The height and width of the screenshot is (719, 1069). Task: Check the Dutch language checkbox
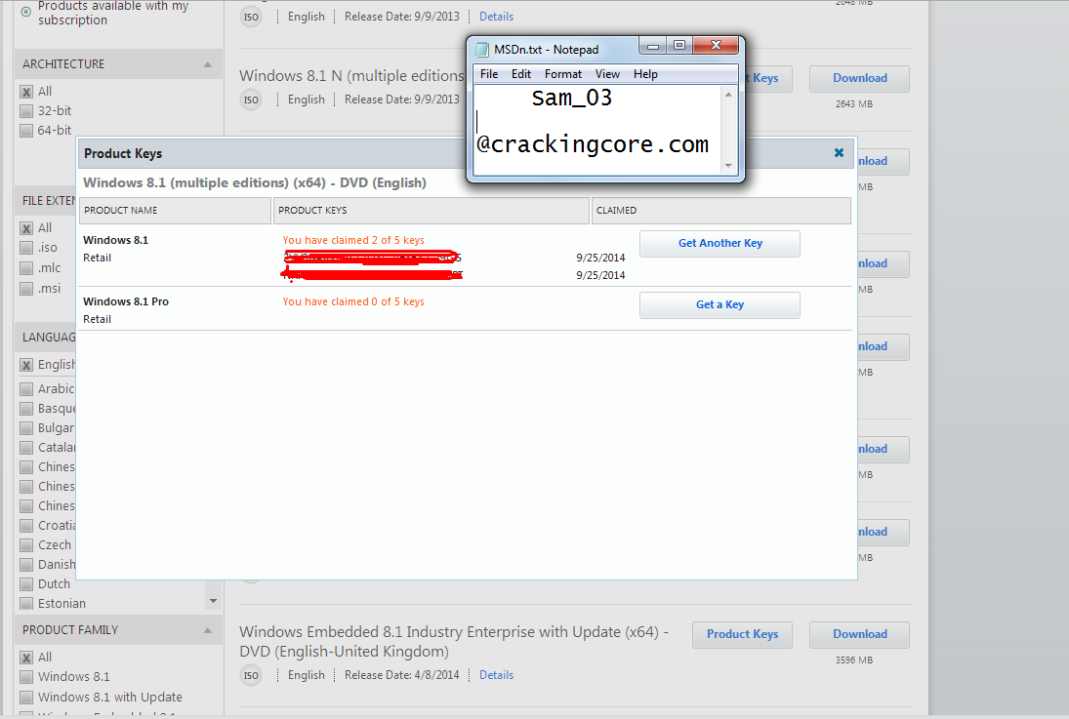tap(26, 584)
